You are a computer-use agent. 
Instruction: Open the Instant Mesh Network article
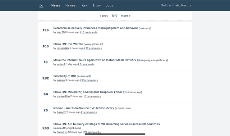95,60
